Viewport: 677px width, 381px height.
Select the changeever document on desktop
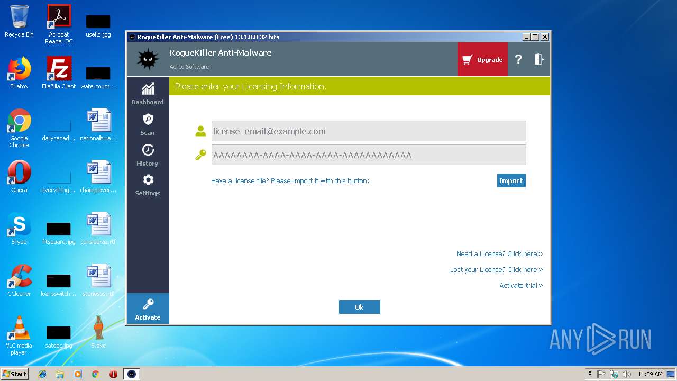tap(98, 176)
